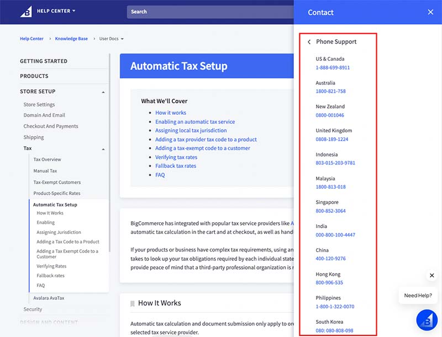Click the Need Help? bubble
This screenshot has width=442, height=337.
tap(418, 296)
